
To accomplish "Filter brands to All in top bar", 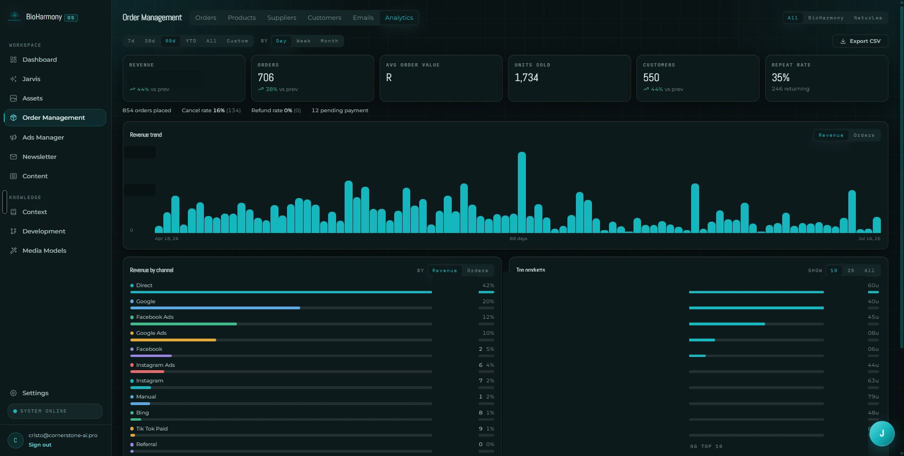I will 793,18.
